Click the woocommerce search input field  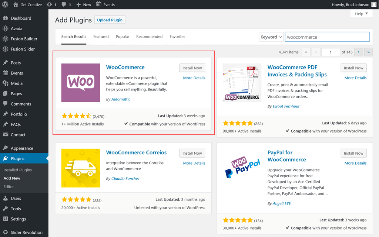click(327, 37)
